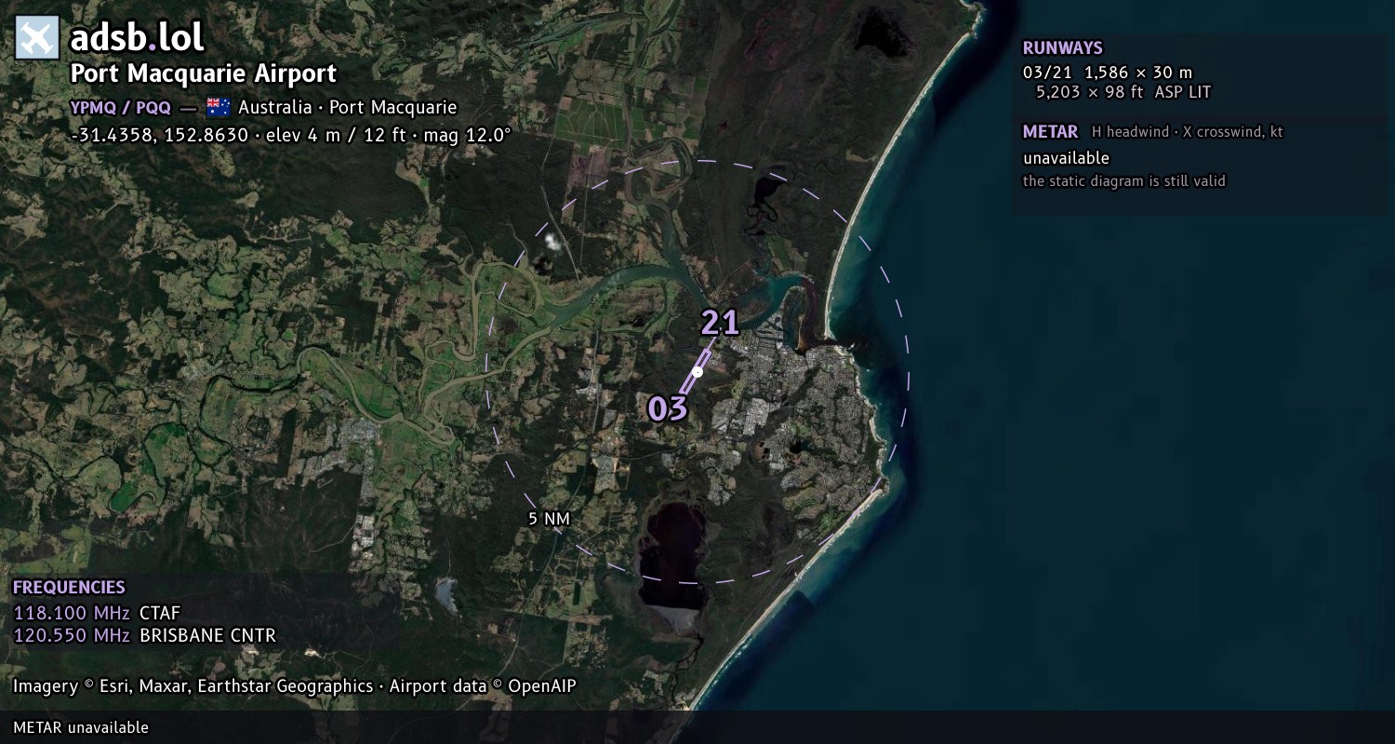The height and width of the screenshot is (744, 1395).
Task: Click the YPMQ / PQQ airport code
Action: (x=121, y=107)
